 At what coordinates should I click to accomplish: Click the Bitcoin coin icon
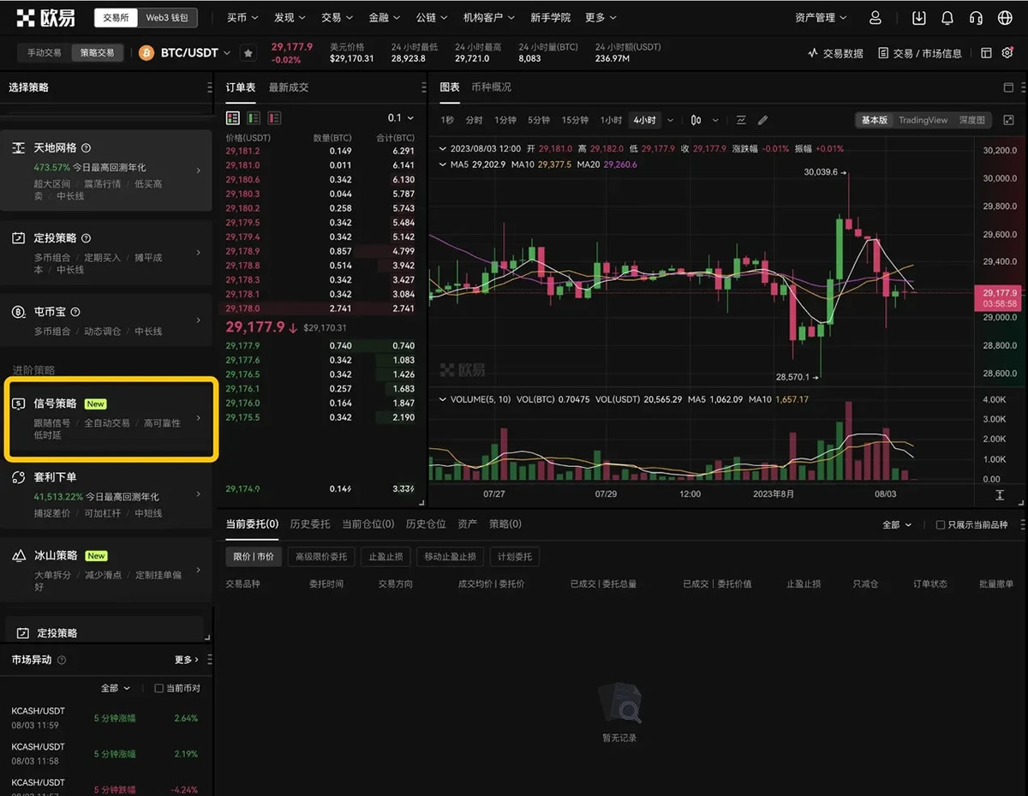click(x=146, y=53)
